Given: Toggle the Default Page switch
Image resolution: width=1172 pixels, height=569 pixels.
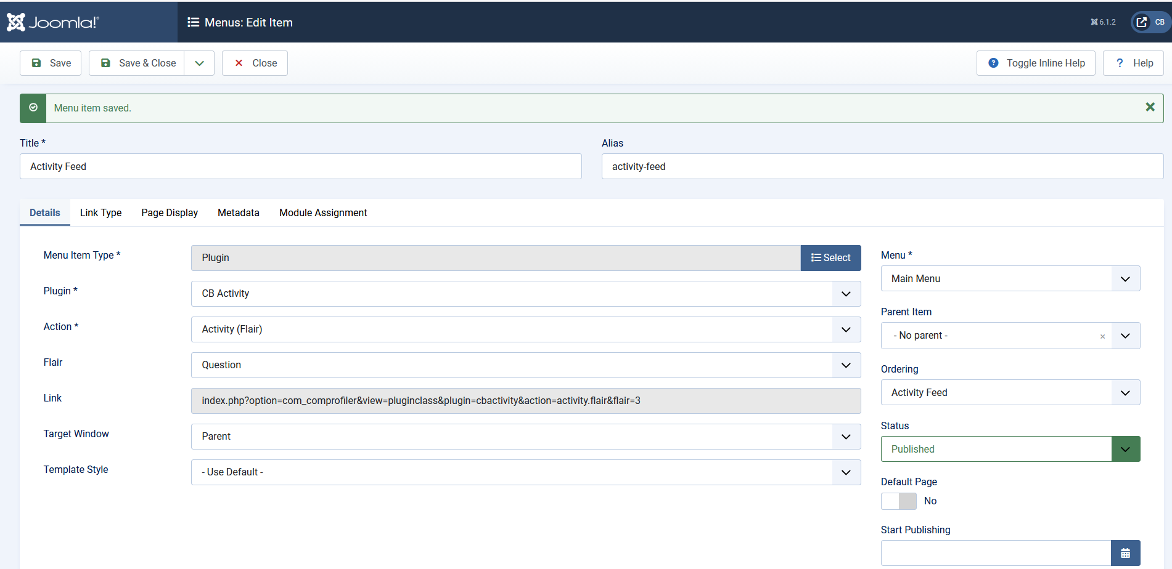Looking at the screenshot, I should pyautogui.click(x=899, y=501).
